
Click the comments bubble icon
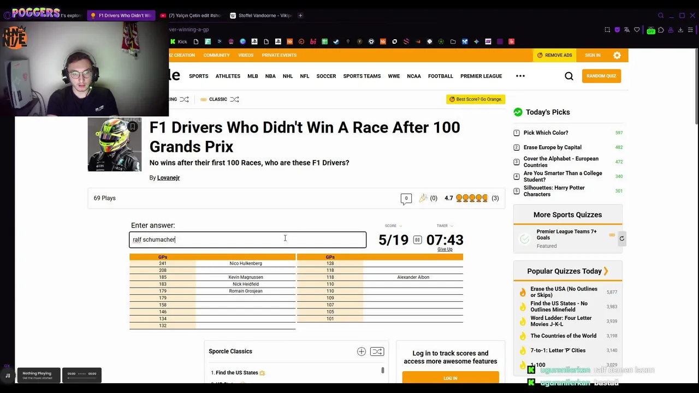pos(406,199)
